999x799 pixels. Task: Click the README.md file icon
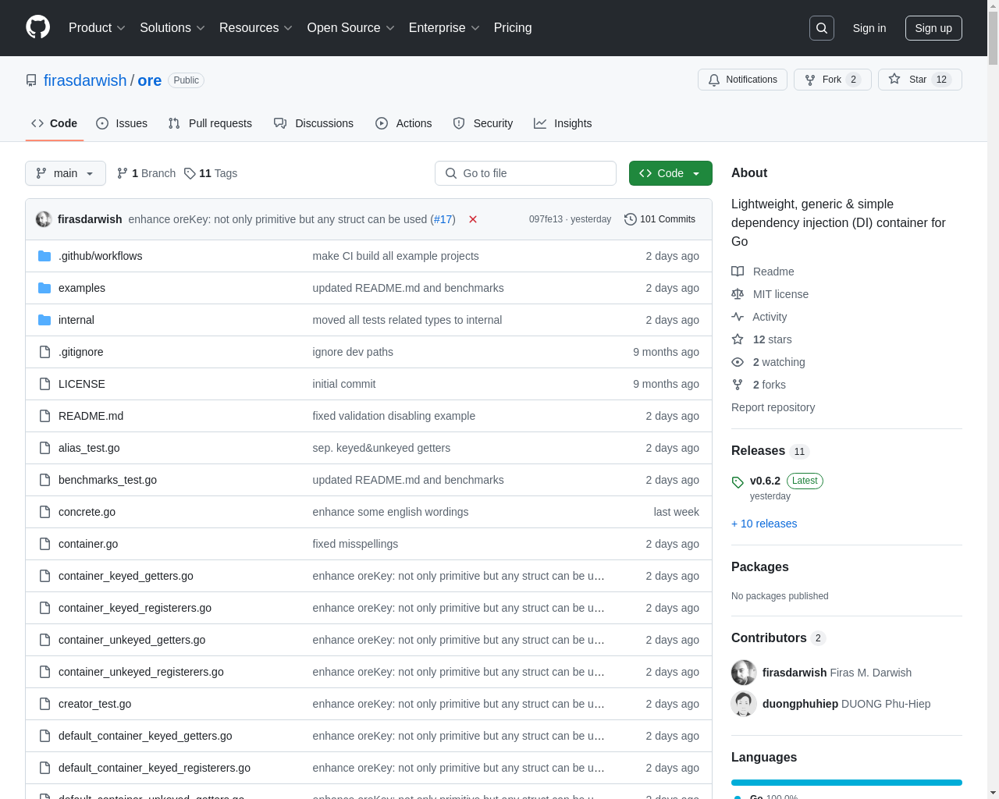[44, 416]
